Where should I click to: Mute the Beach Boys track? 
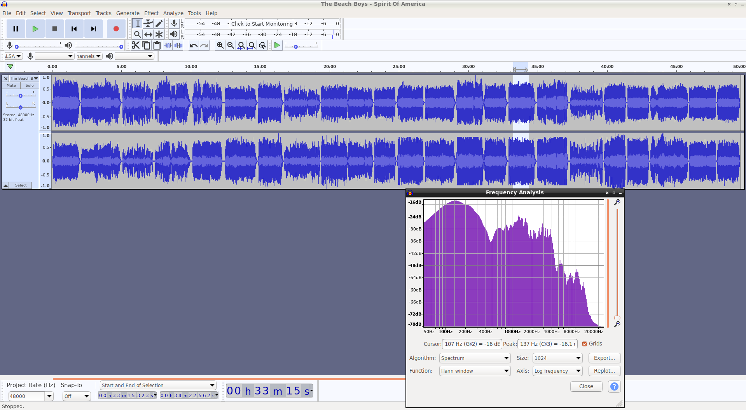pos(11,85)
